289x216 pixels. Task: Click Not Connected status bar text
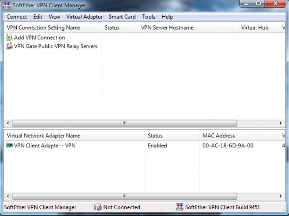(122, 207)
